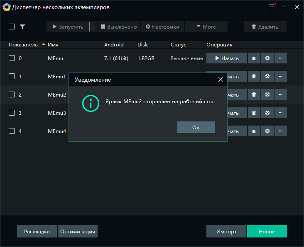Close the Уведомление dialog with X

tap(221, 80)
